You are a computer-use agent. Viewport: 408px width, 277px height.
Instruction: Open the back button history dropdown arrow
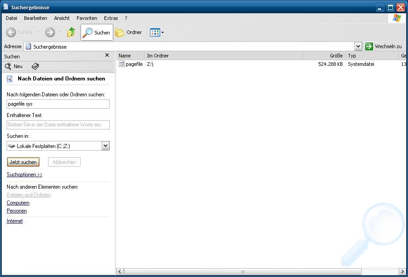point(38,32)
